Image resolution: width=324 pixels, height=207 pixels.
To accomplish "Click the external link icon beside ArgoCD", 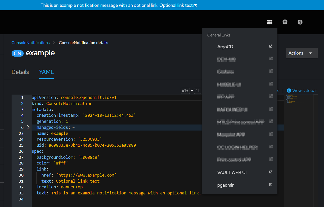I will point(271,46).
